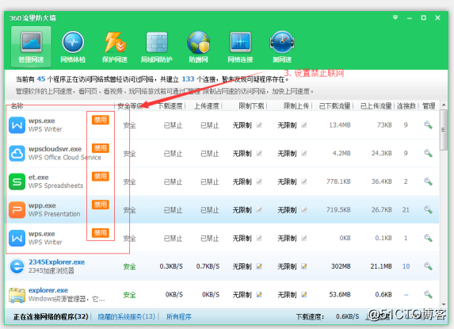Edit upload limit for 2345Explorer.exe

point(303,266)
